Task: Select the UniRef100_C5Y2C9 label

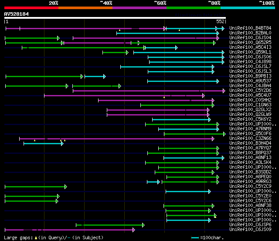Action: (250, 187)
